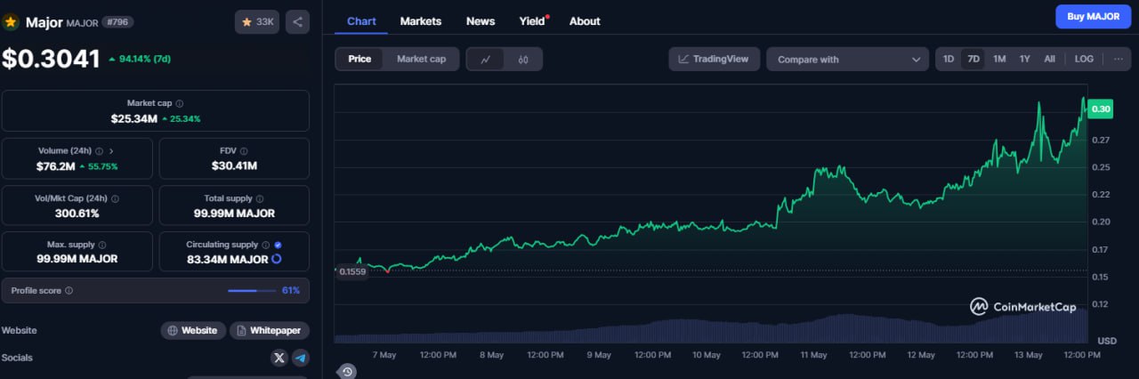Click the 13 May date axis label
This screenshot has height=379, width=1139.
(1028, 355)
